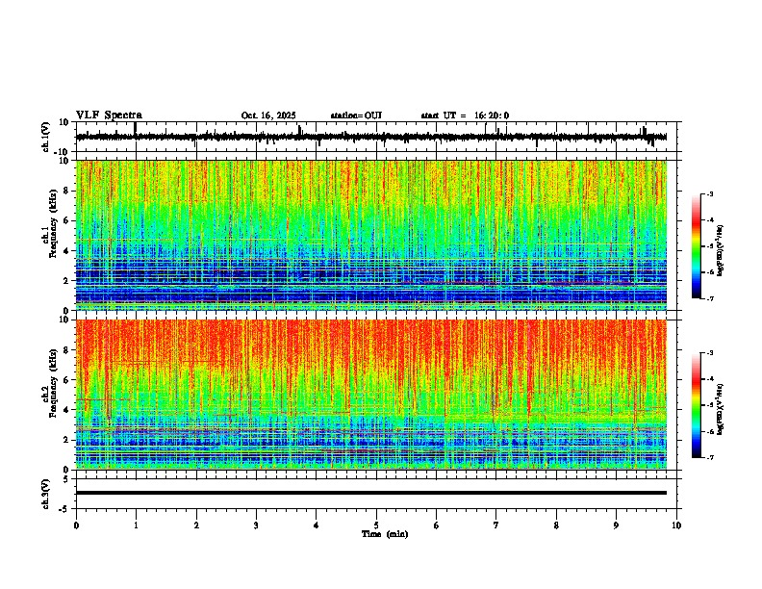Click time-axis tick label "0"
This screenshot has width=762, height=589.
click(76, 525)
